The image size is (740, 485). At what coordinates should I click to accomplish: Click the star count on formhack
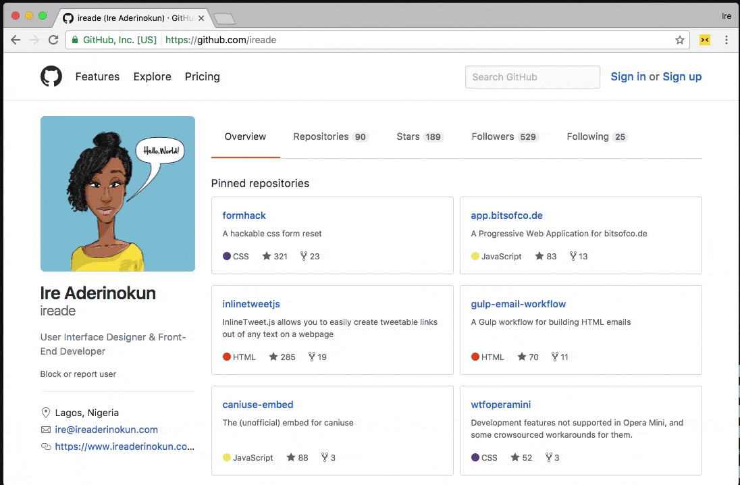click(x=275, y=256)
